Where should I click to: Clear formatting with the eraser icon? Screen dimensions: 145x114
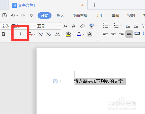83,26
